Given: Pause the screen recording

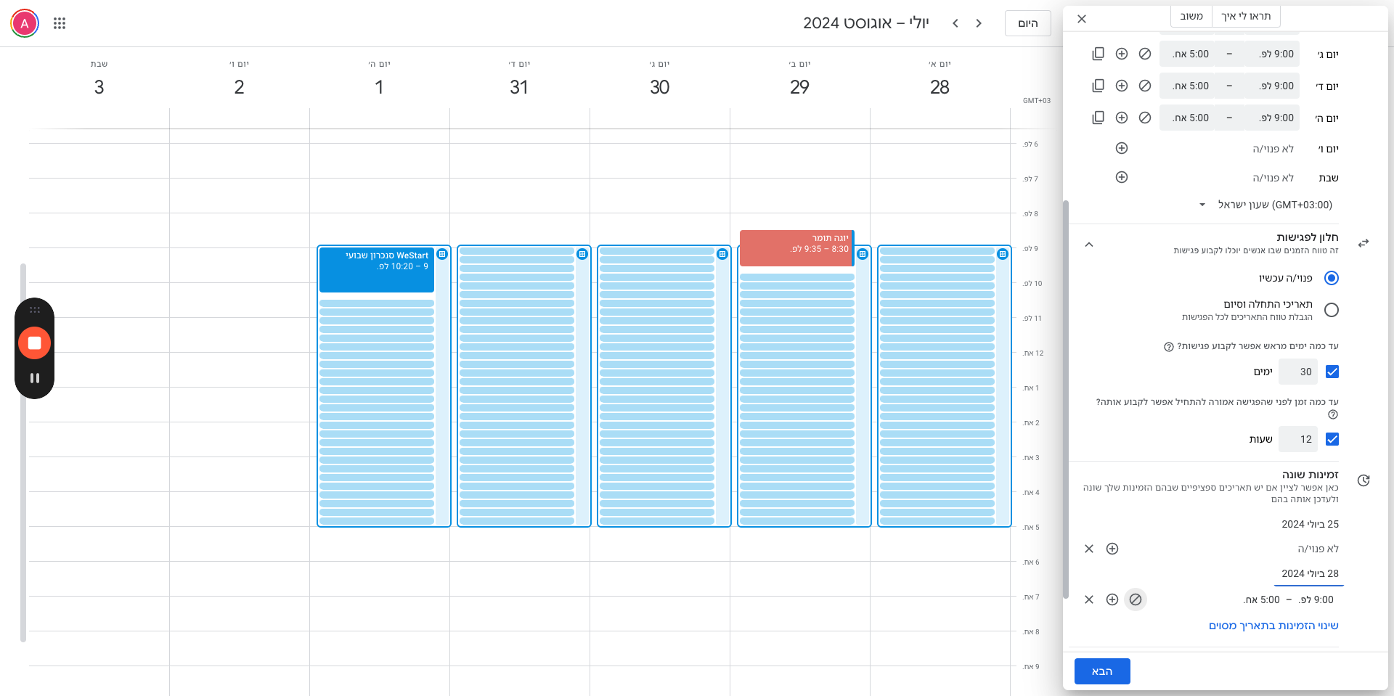Looking at the screenshot, I should click(x=34, y=378).
